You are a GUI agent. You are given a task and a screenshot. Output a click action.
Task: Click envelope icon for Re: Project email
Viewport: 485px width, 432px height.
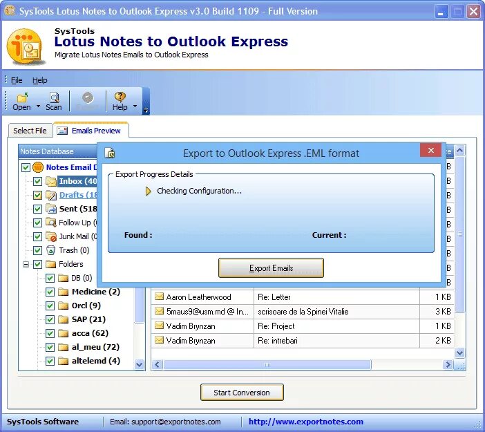pyautogui.click(x=159, y=326)
